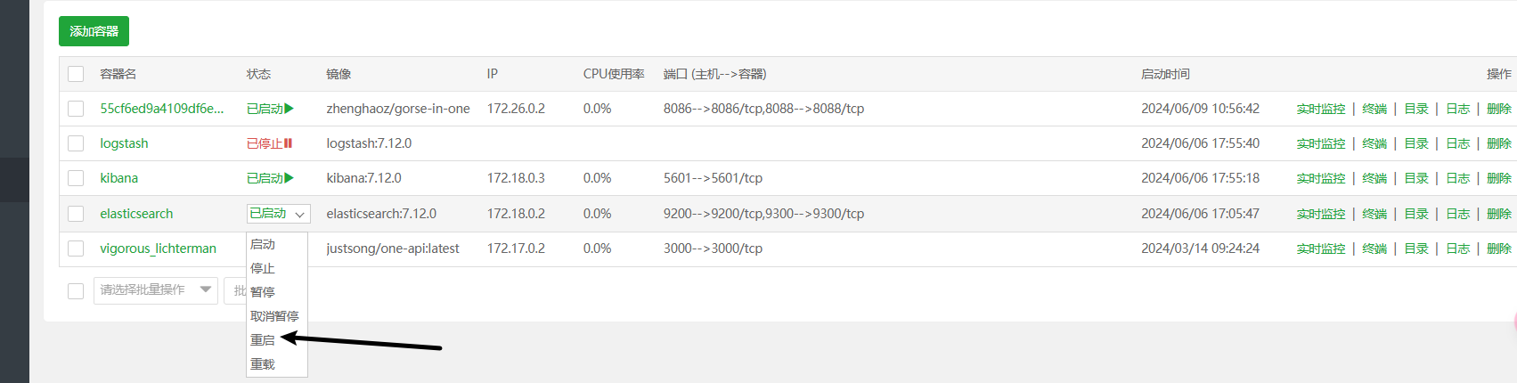Open the batch operation select dropdown
Viewport: 1517px width, 383px height.
coord(156,290)
